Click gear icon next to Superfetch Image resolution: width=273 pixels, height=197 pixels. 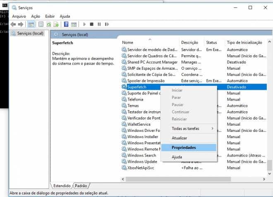click(x=124, y=87)
